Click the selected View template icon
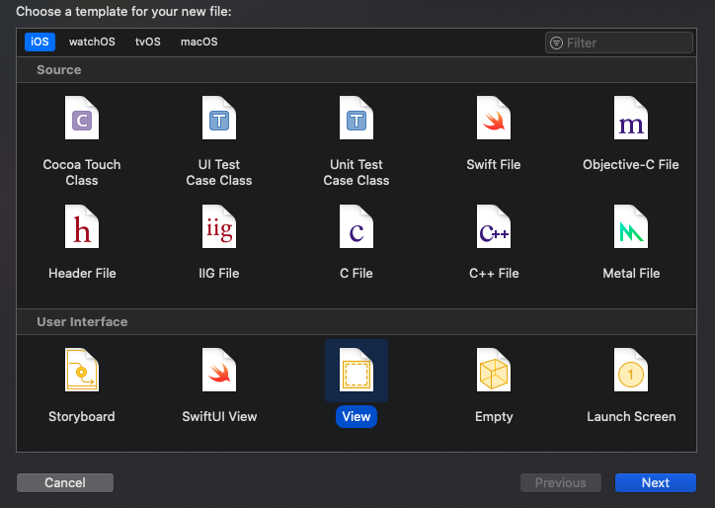Viewport: 715px width, 508px height. pyautogui.click(x=357, y=370)
